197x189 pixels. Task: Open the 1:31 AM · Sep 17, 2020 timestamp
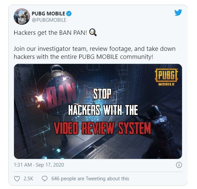39,165
